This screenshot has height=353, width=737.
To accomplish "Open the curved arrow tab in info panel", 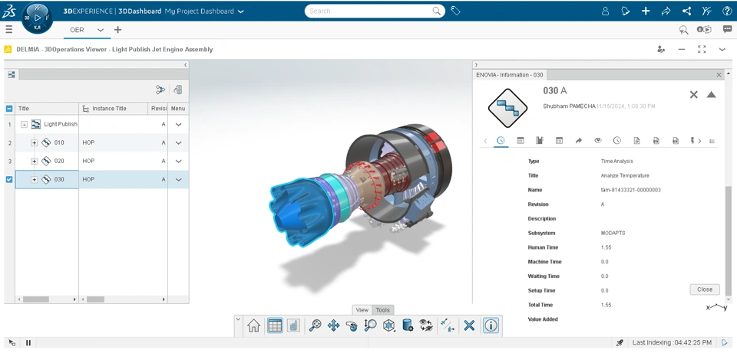I will pos(579,140).
